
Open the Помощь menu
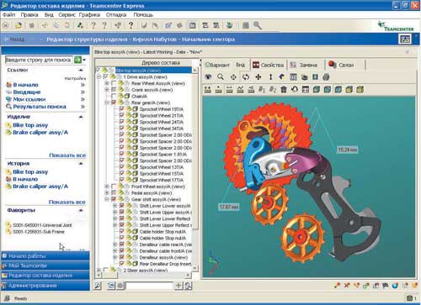[x=143, y=14]
